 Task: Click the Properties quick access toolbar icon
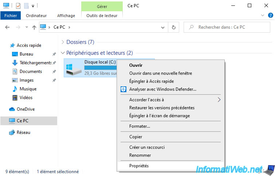(19, 6)
